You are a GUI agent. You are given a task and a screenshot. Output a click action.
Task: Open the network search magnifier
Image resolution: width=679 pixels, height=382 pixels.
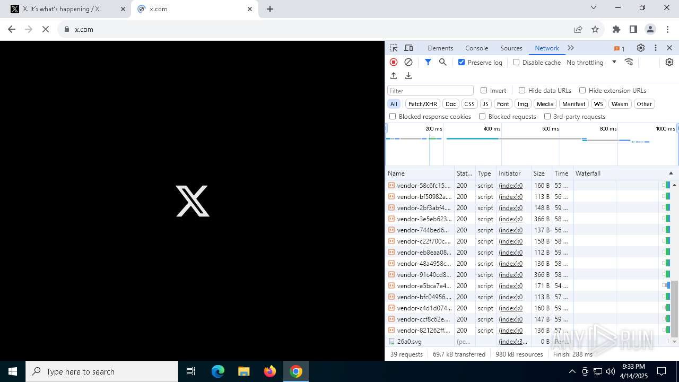(x=443, y=62)
